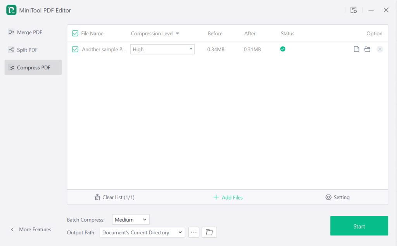Screen dimensions: 397x246
Task: Open output folder icon in Option column
Action: coord(368,49)
